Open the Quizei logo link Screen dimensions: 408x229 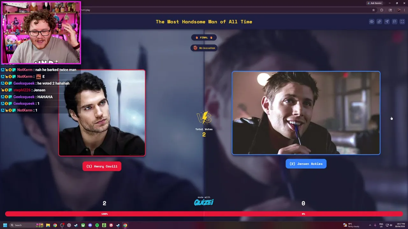[x=204, y=202]
